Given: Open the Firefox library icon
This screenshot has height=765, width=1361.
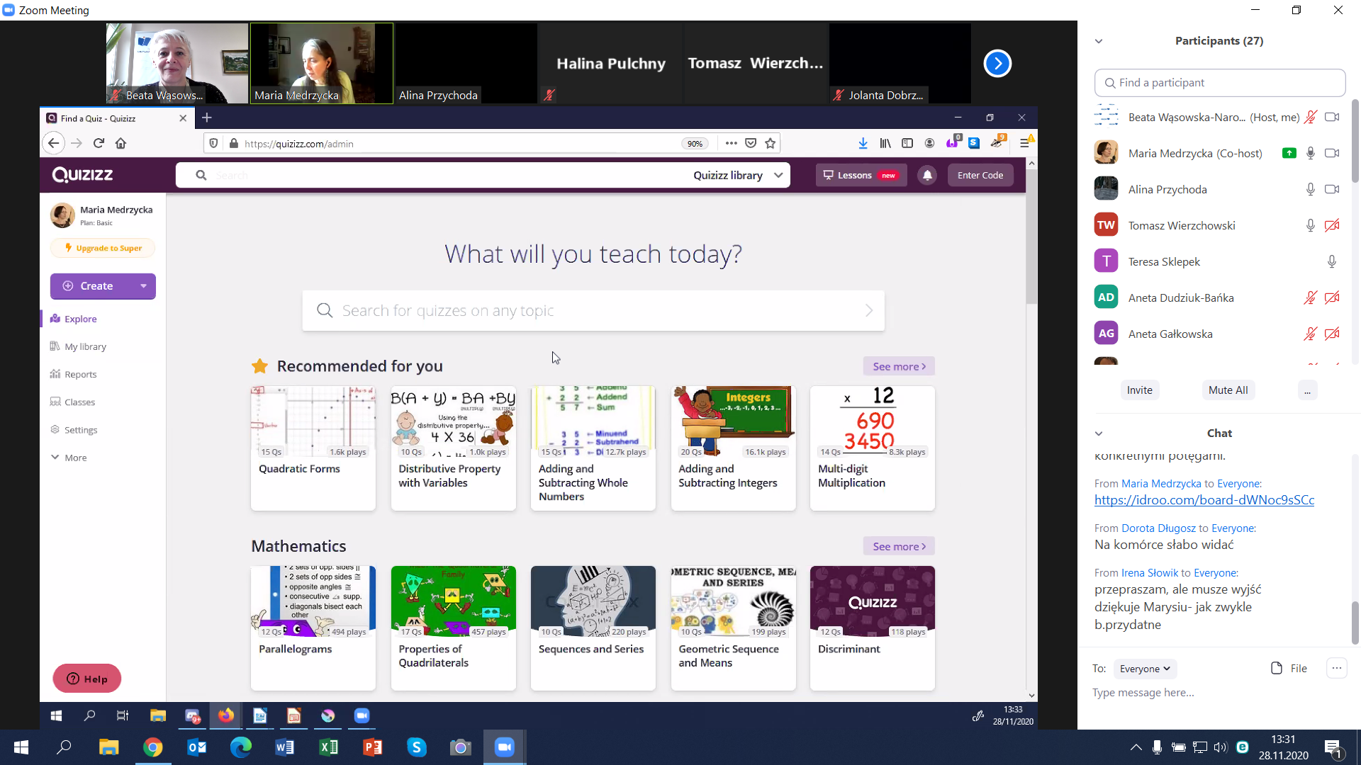Looking at the screenshot, I should [885, 143].
